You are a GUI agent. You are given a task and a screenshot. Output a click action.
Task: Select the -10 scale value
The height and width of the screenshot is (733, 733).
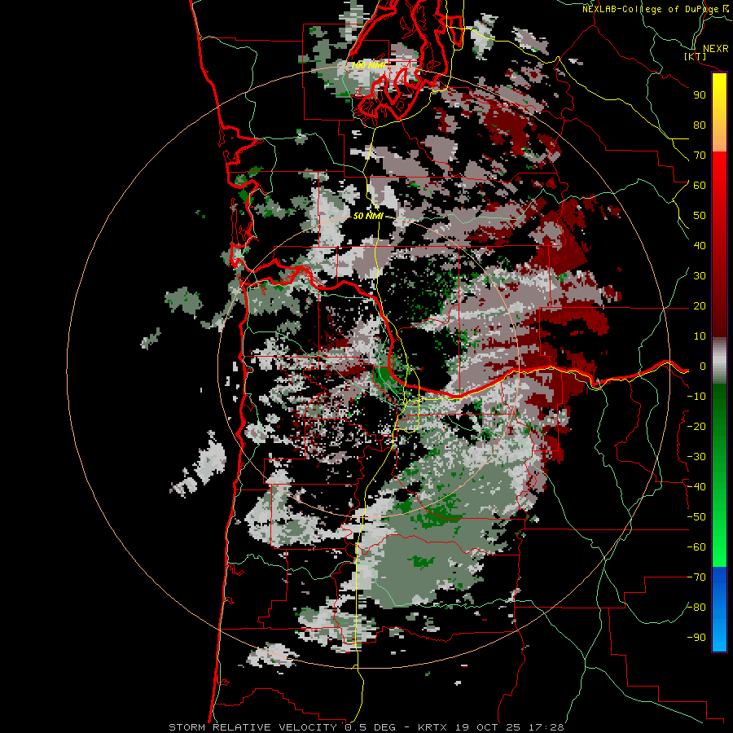(696, 397)
